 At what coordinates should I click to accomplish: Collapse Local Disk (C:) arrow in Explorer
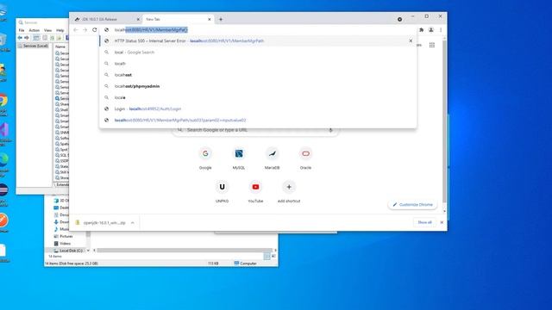(x=88, y=251)
